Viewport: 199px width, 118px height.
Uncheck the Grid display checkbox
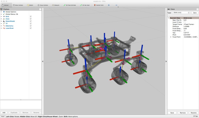31,16
